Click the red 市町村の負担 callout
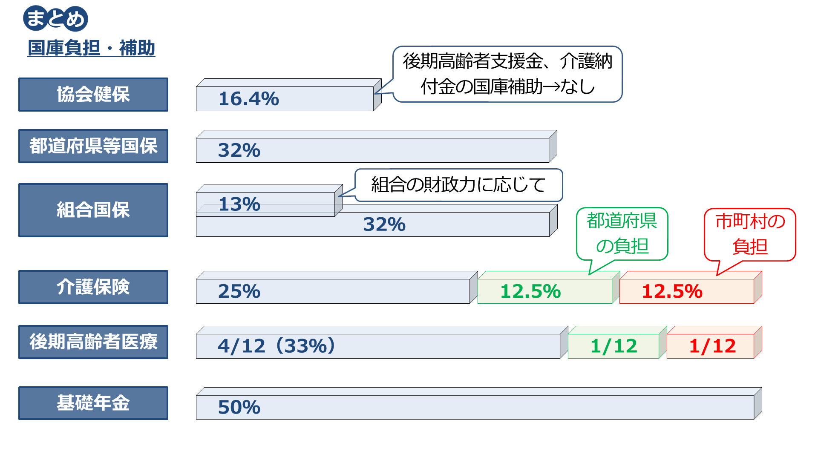Image resolution: width=818 pixels, height=460 pixels. (x=750, y=234)
